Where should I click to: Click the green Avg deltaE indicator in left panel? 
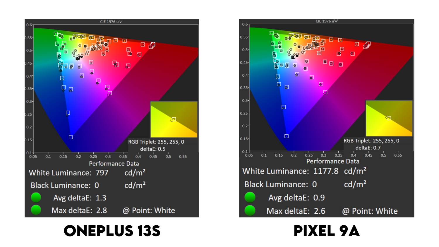[36, 198]
